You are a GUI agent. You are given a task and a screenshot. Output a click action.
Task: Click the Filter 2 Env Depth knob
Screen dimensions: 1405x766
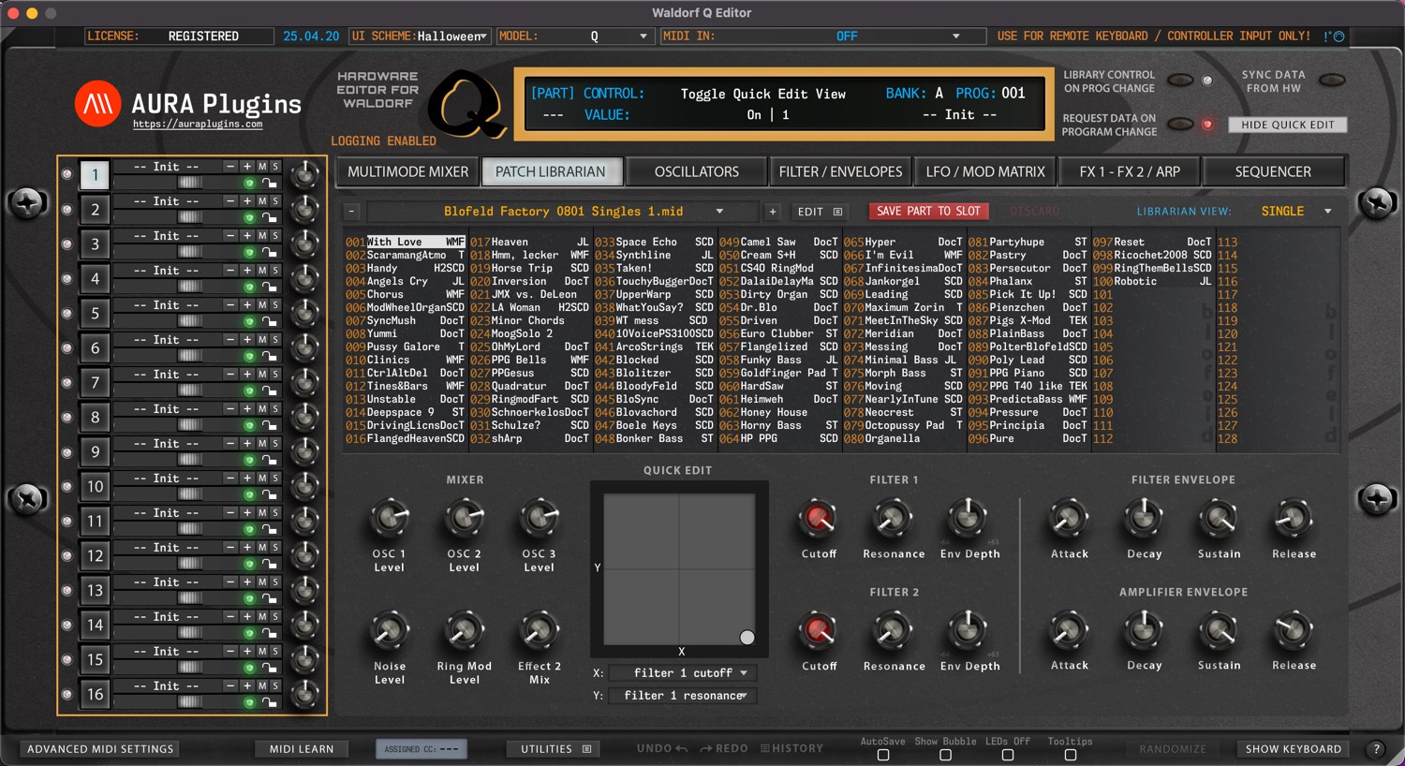point(969,630)
